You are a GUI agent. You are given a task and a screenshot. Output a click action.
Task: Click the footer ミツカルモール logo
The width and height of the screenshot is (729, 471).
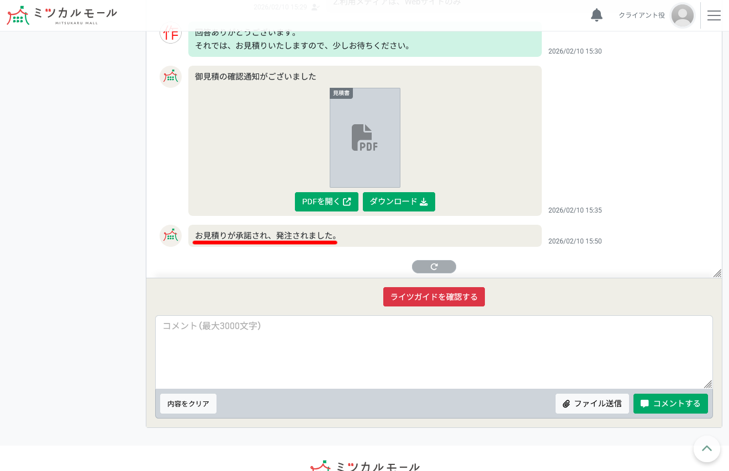click(x=364, y=467)
